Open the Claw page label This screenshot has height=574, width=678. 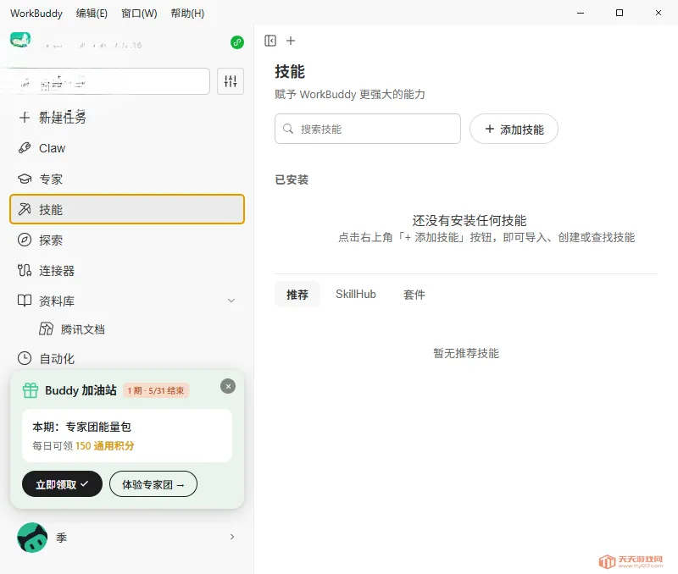52,148
